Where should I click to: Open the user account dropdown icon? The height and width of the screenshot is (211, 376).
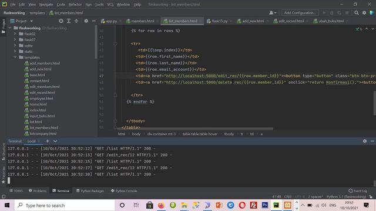pyautogui.click(x=273, y=13)
